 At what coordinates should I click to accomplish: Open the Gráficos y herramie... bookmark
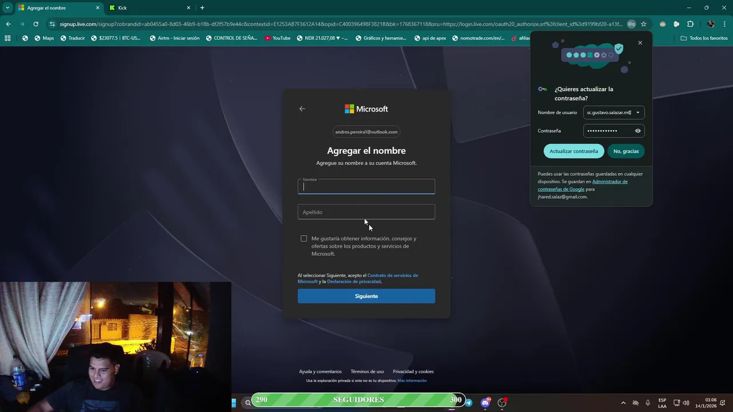380,38
